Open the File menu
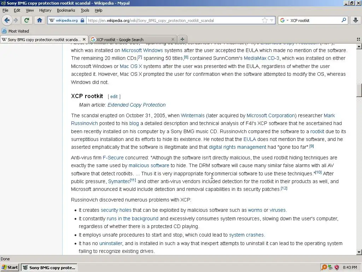362x272 pixels. [5, 10]
